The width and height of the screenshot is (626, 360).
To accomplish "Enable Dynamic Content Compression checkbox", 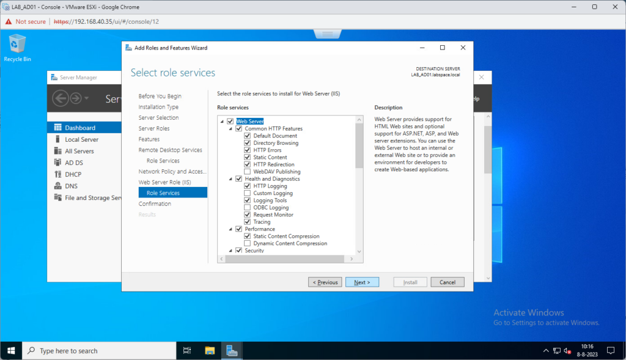I will point(247,243).
